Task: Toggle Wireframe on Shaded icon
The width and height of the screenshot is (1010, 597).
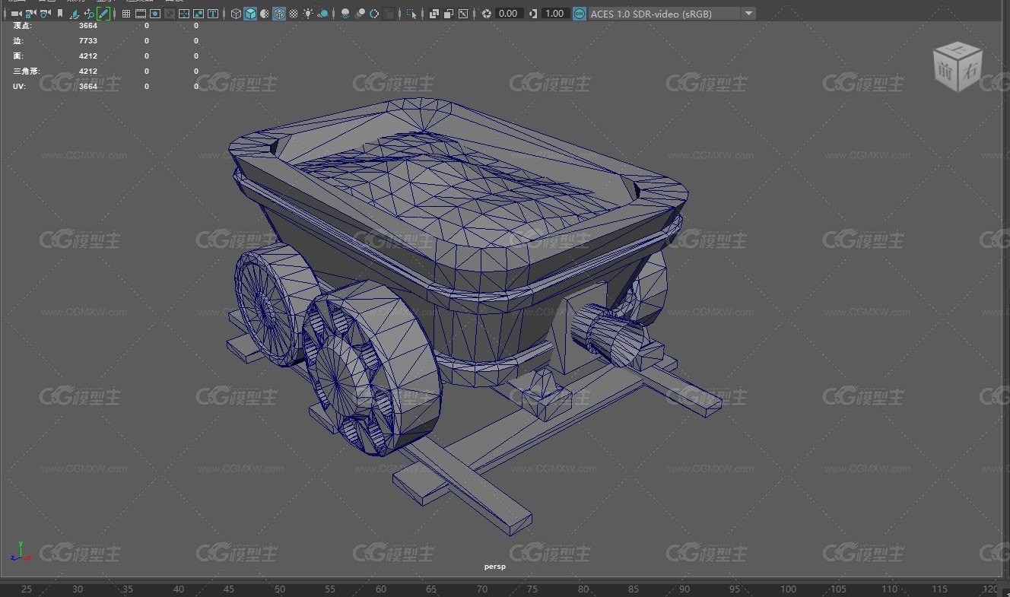Action: (x=279, y=14)
